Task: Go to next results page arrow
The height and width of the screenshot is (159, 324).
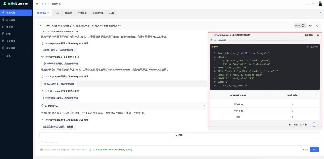Action: (318, 125)
